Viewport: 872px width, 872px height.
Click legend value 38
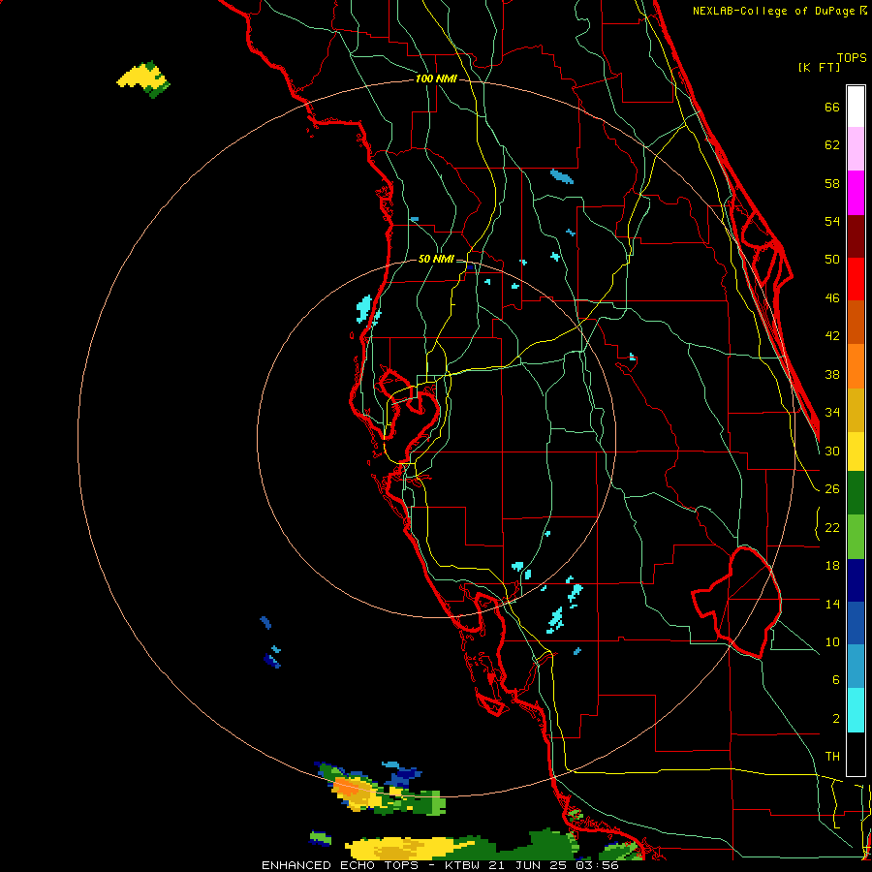(x=832, y=374)
